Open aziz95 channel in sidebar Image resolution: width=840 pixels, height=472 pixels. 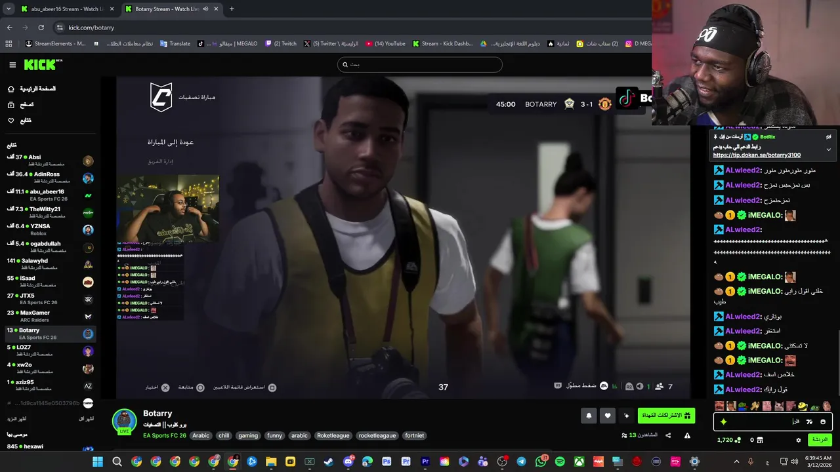(x=49, y=385)
